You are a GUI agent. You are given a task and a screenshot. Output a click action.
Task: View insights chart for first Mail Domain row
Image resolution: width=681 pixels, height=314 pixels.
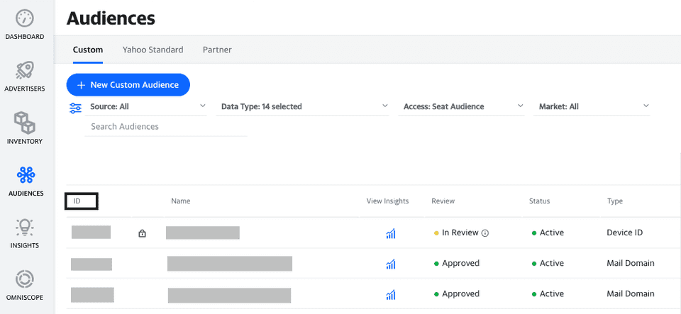tap(391, 264)
